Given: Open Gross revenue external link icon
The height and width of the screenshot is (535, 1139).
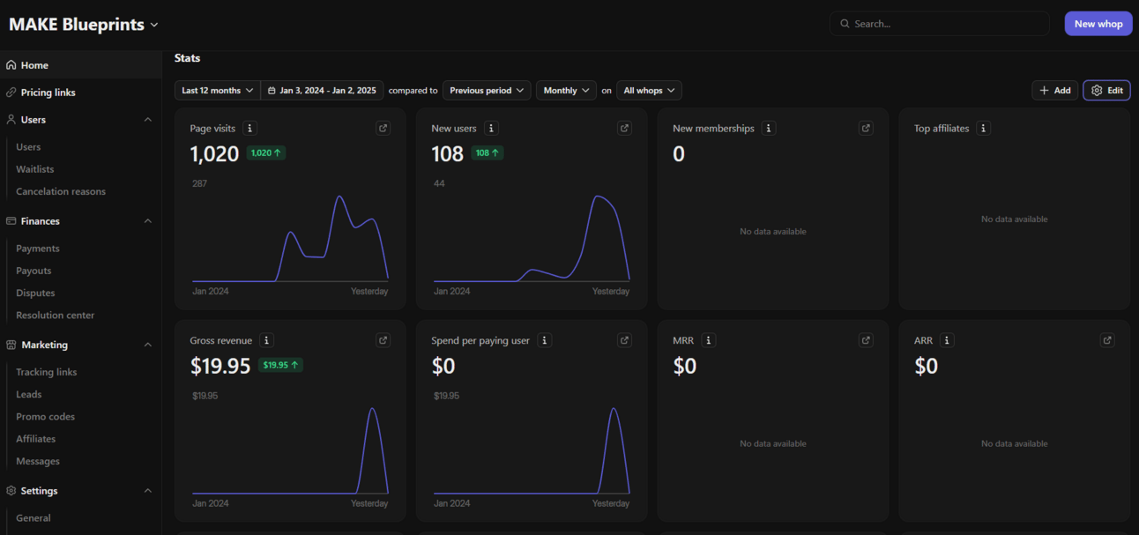Looking at the screenshot, I should tap(383, 340).
